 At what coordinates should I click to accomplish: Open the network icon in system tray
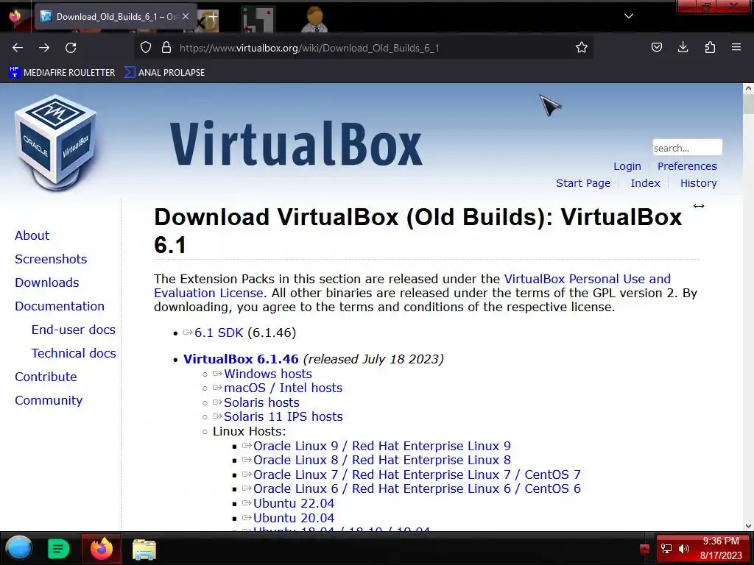click(666, 549)
